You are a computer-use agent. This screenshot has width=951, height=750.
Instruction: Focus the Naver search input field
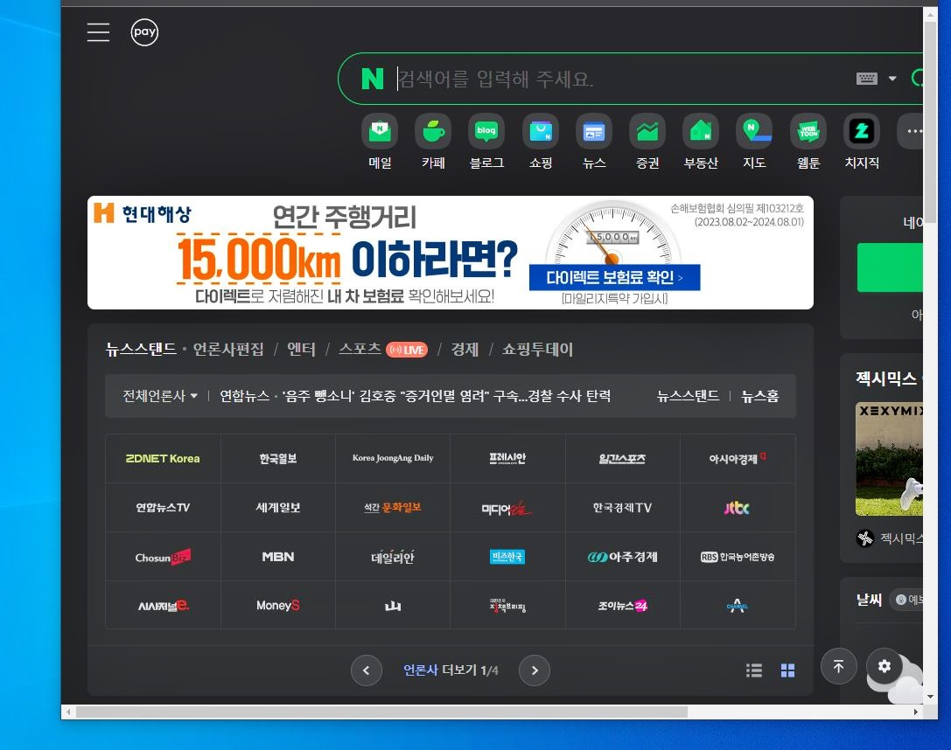click(619, 79)
